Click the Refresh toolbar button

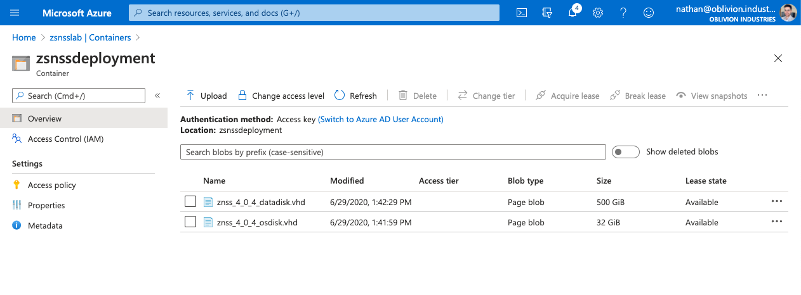tap(355, 96)
